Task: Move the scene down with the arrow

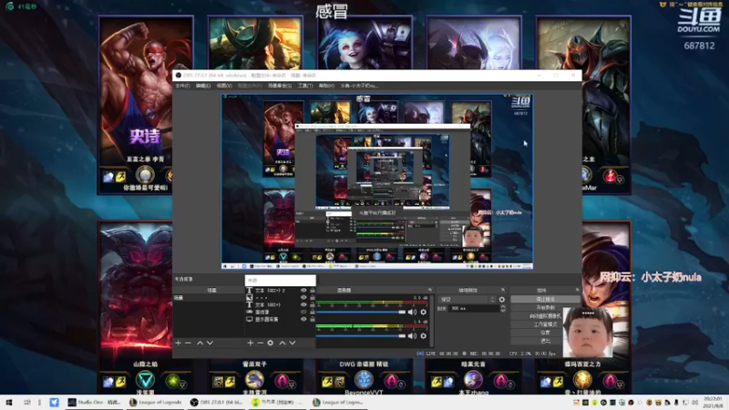Action: click(210, 343)
